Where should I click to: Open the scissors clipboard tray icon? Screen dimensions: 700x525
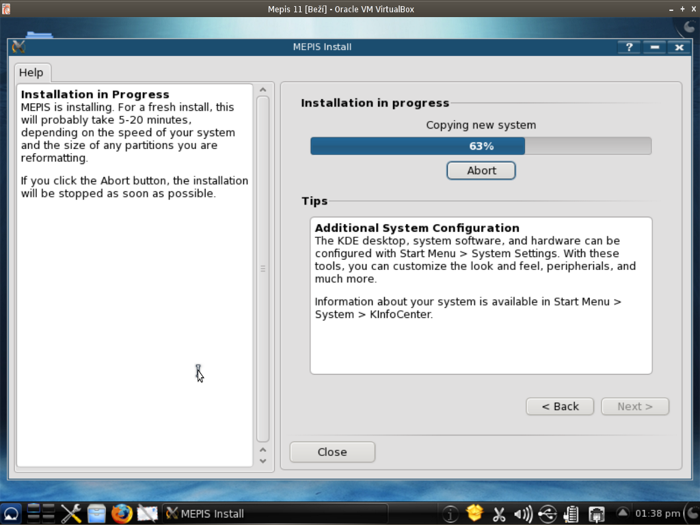coord(499,514)
